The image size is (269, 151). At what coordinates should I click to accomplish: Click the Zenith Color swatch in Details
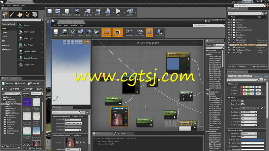point(253,140)
